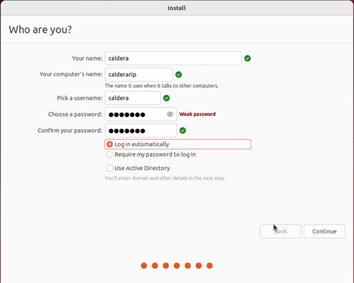The width and height of the screenshot is (354, 283).
Task: Click the green checkmark beside Your name
Action: 248,58
